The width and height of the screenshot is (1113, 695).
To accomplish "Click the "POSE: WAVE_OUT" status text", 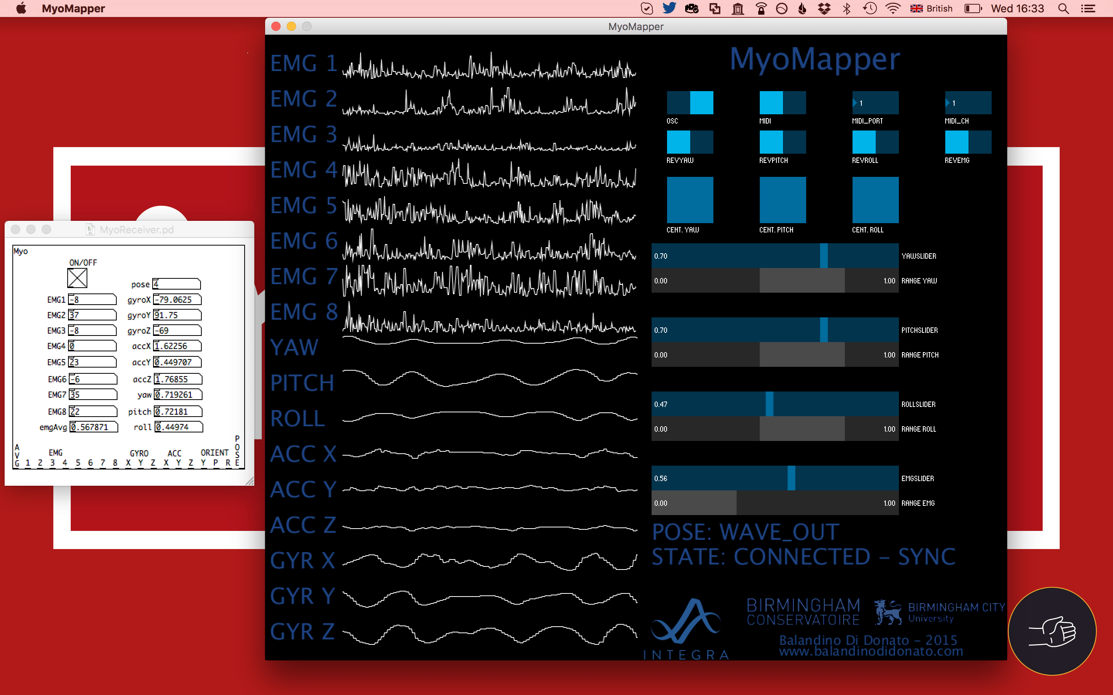I will [745, 532].
